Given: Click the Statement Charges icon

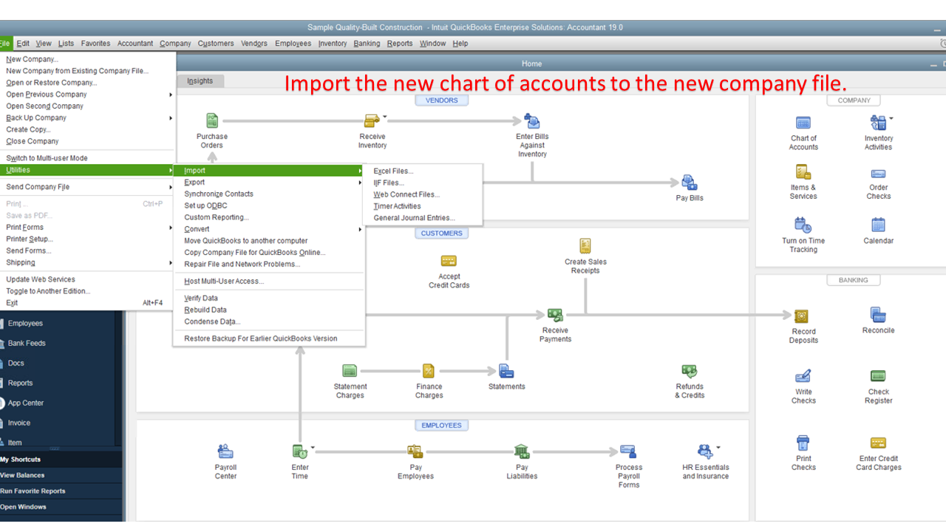Looking at the screenshot, I should tap(350, 371).
